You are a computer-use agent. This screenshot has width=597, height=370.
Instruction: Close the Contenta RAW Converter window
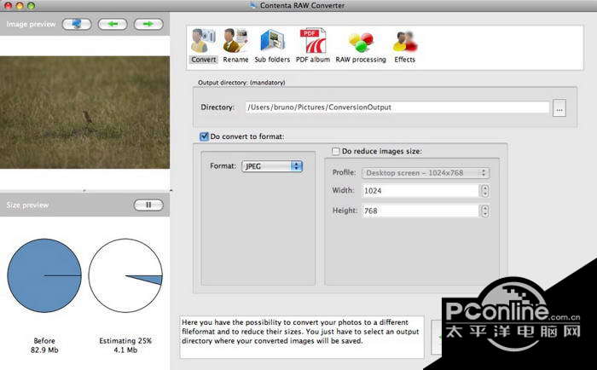point(8,5)
